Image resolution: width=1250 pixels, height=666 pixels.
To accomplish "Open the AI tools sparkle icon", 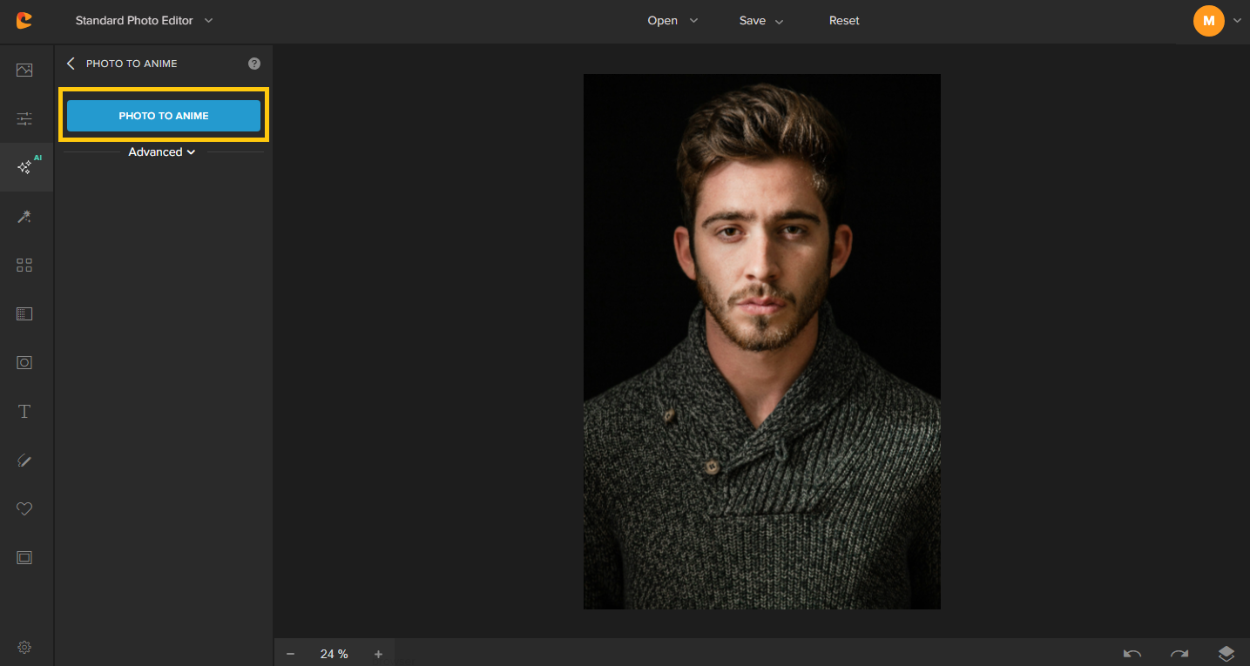I will tap(25, 167).
